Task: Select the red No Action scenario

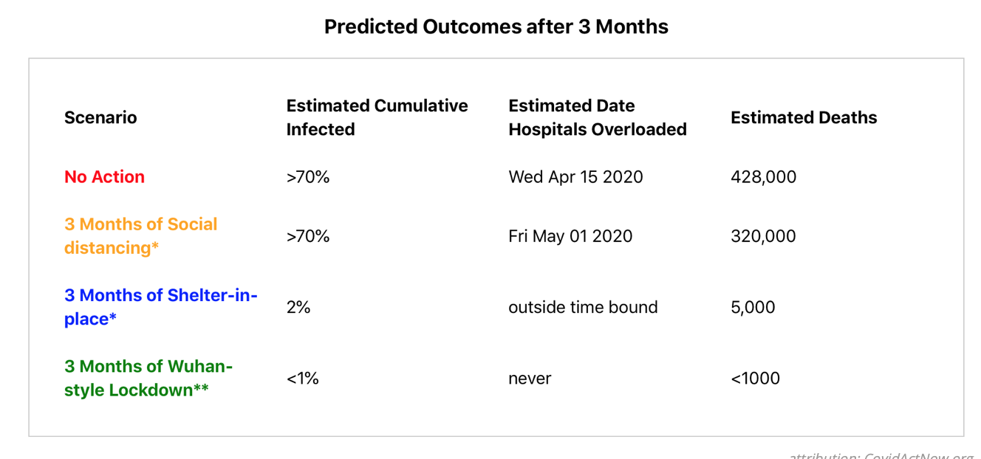Action: (104, 177)
